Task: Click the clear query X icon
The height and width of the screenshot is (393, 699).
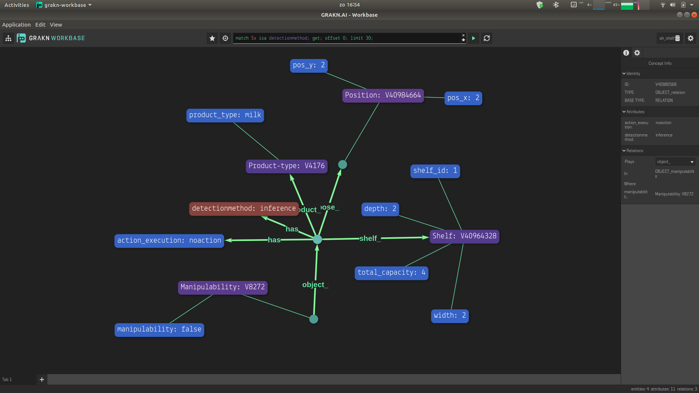Action: (463, 35)
